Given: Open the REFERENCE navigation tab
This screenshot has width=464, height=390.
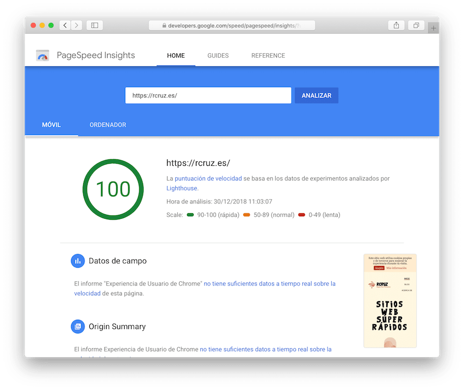Looking at the screenshot, I should click(268, 55).
